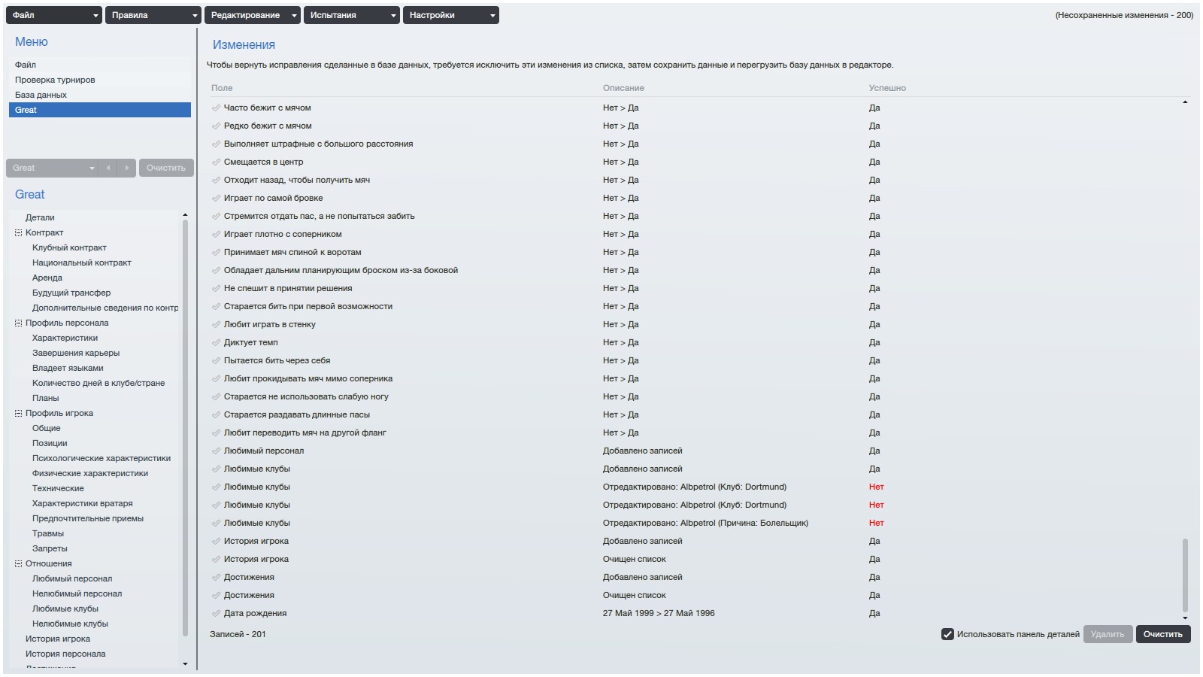The height and width of the screenshot is (677, 1203).
Task: Toggle "Использовать панель деталей" checkbox
Action: click(947, 634)
